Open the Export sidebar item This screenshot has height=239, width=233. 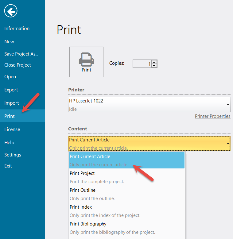tap(11, 90)
